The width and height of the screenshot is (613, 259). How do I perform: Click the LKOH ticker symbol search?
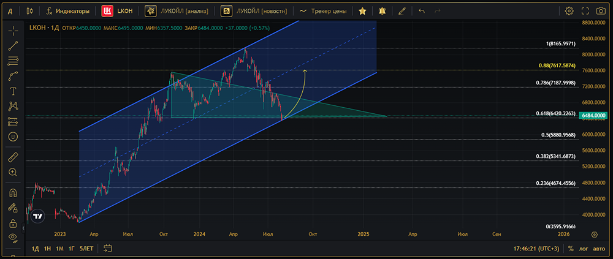(x=117, y=11)
